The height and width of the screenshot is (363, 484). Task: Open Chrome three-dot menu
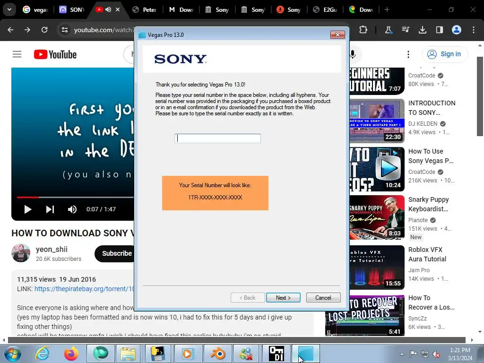tap(474, 30)
